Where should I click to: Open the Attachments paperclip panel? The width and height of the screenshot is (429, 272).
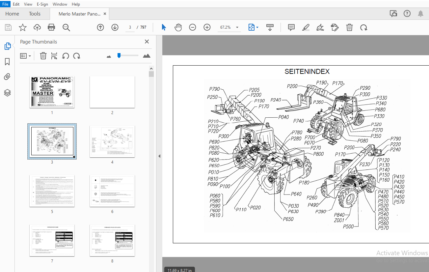pyautogui.click(x=7, y=77)
